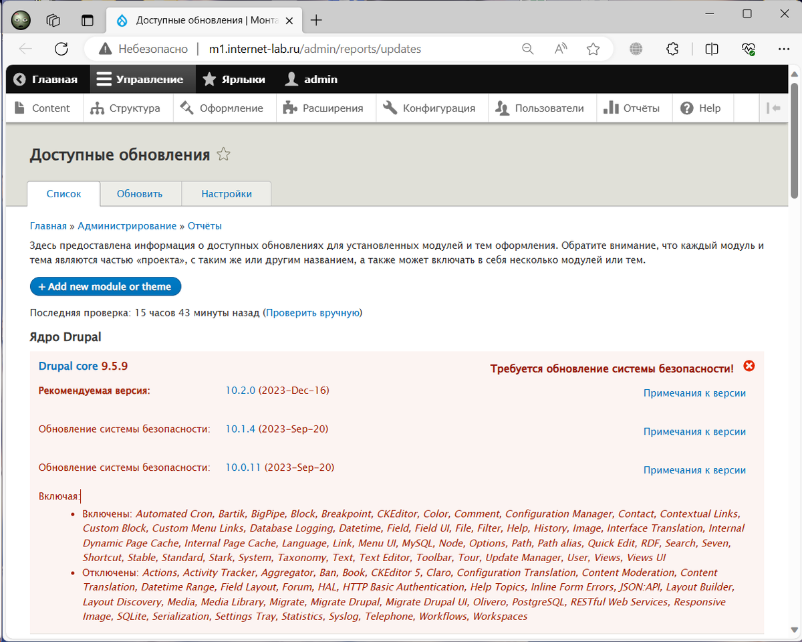Click the Read aloud icon
The height and width of the screenshot is (642, 802).
pos(561,49)
